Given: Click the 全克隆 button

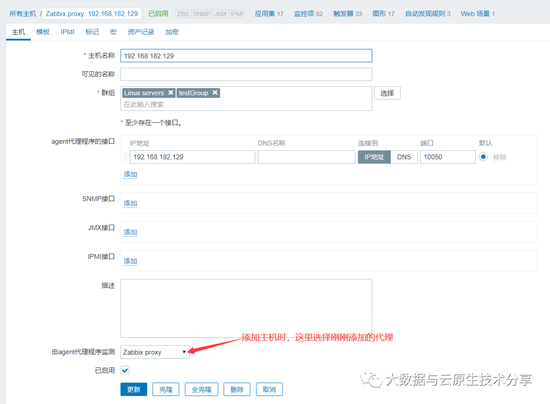Looking at the screenshot, I should pyautogui.click(x=202, y=389).
